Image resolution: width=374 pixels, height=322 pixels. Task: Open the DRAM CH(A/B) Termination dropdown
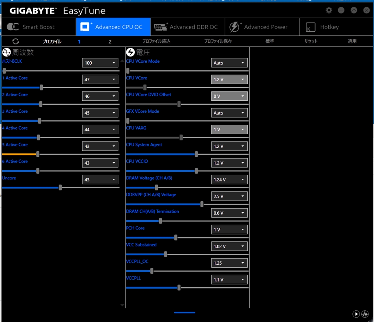point(229,213)
